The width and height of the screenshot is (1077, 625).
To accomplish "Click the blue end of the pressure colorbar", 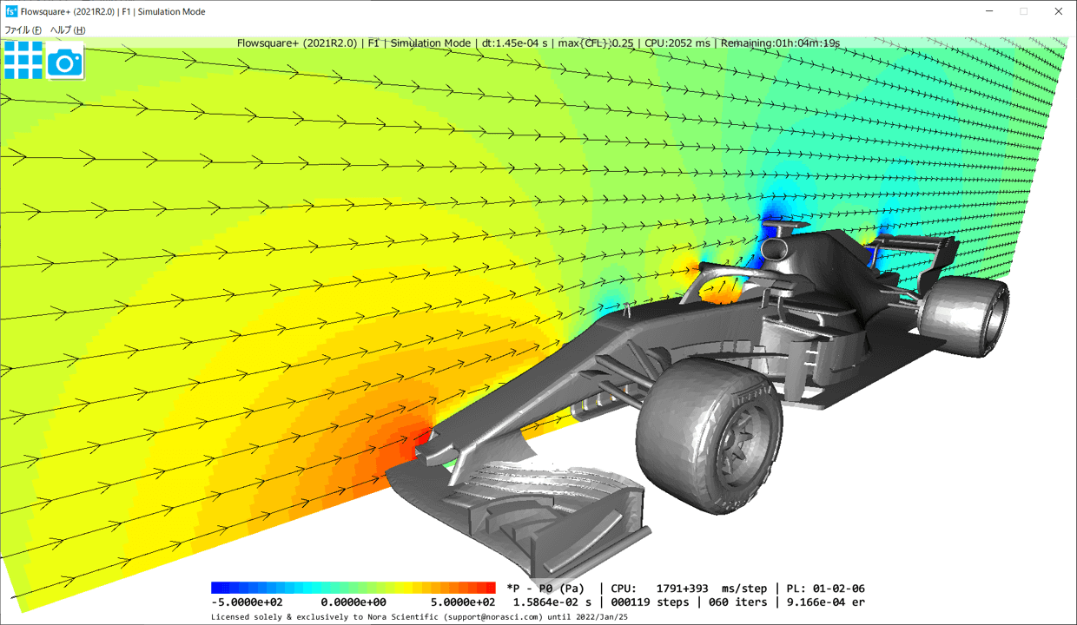I will pyautogui.click(x=217, y=588).
